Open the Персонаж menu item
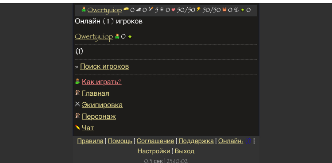The width and height of the screenshot is (332, 163). click(x=99, y=116)
